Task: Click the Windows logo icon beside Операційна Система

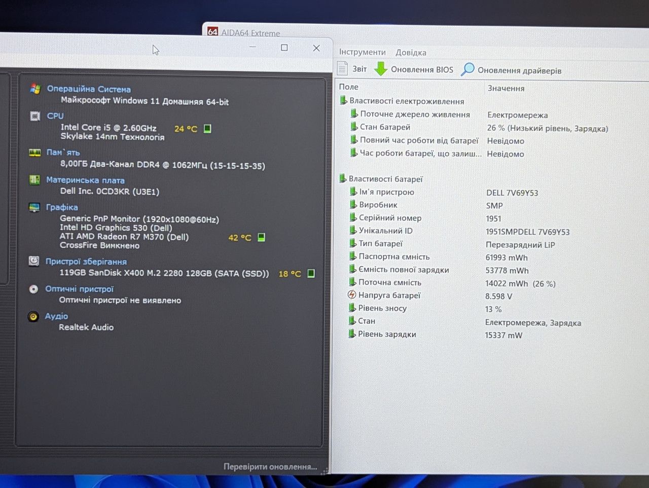Action: tap(35, 89)
